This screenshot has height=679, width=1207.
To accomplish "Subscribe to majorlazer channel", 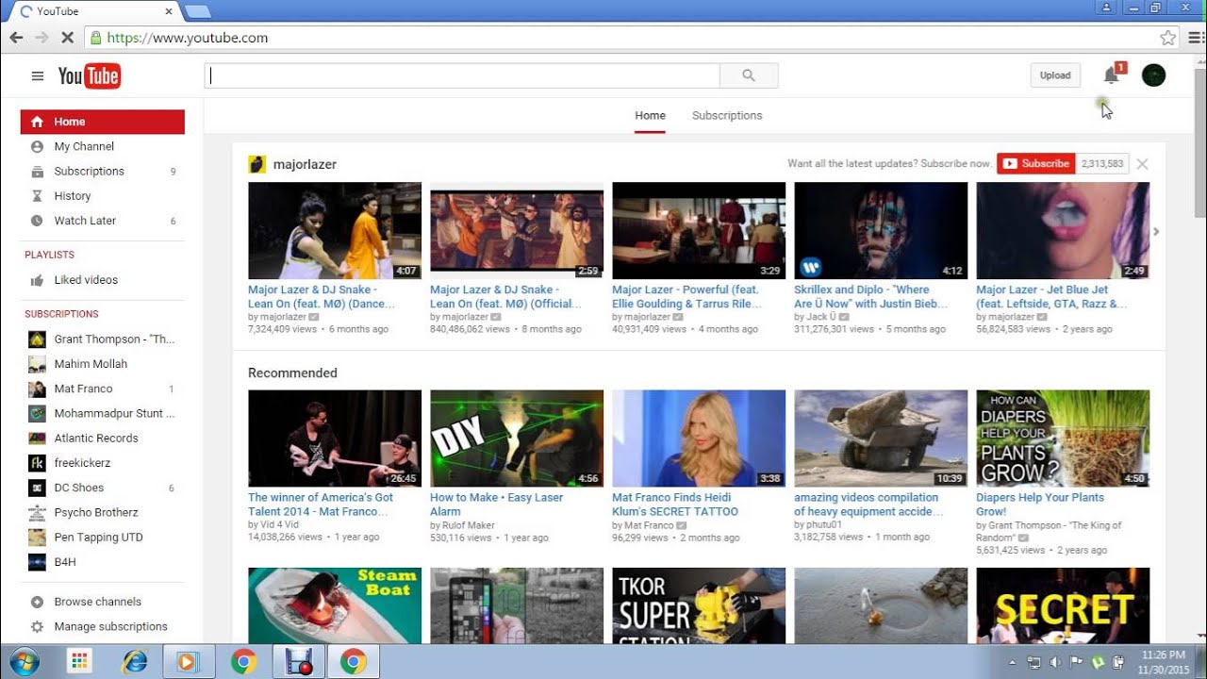I will [1035, 164].
